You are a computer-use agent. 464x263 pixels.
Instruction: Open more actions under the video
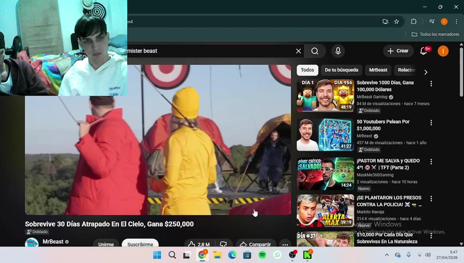click(285, 244)
